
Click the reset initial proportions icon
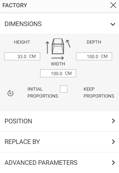click(11, 93)
